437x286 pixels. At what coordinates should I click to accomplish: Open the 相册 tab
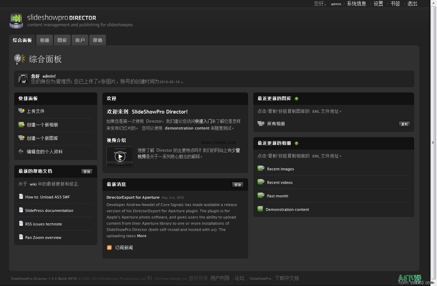coord(45,40)
